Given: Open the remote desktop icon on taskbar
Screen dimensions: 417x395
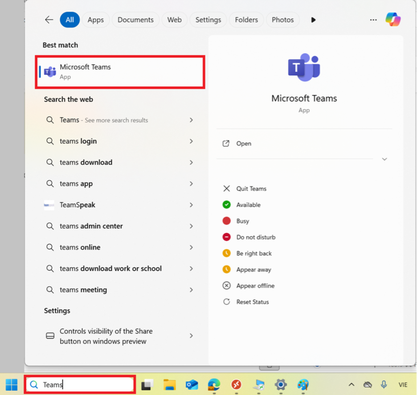Looking at the screenshot, I should pos(258,385).
